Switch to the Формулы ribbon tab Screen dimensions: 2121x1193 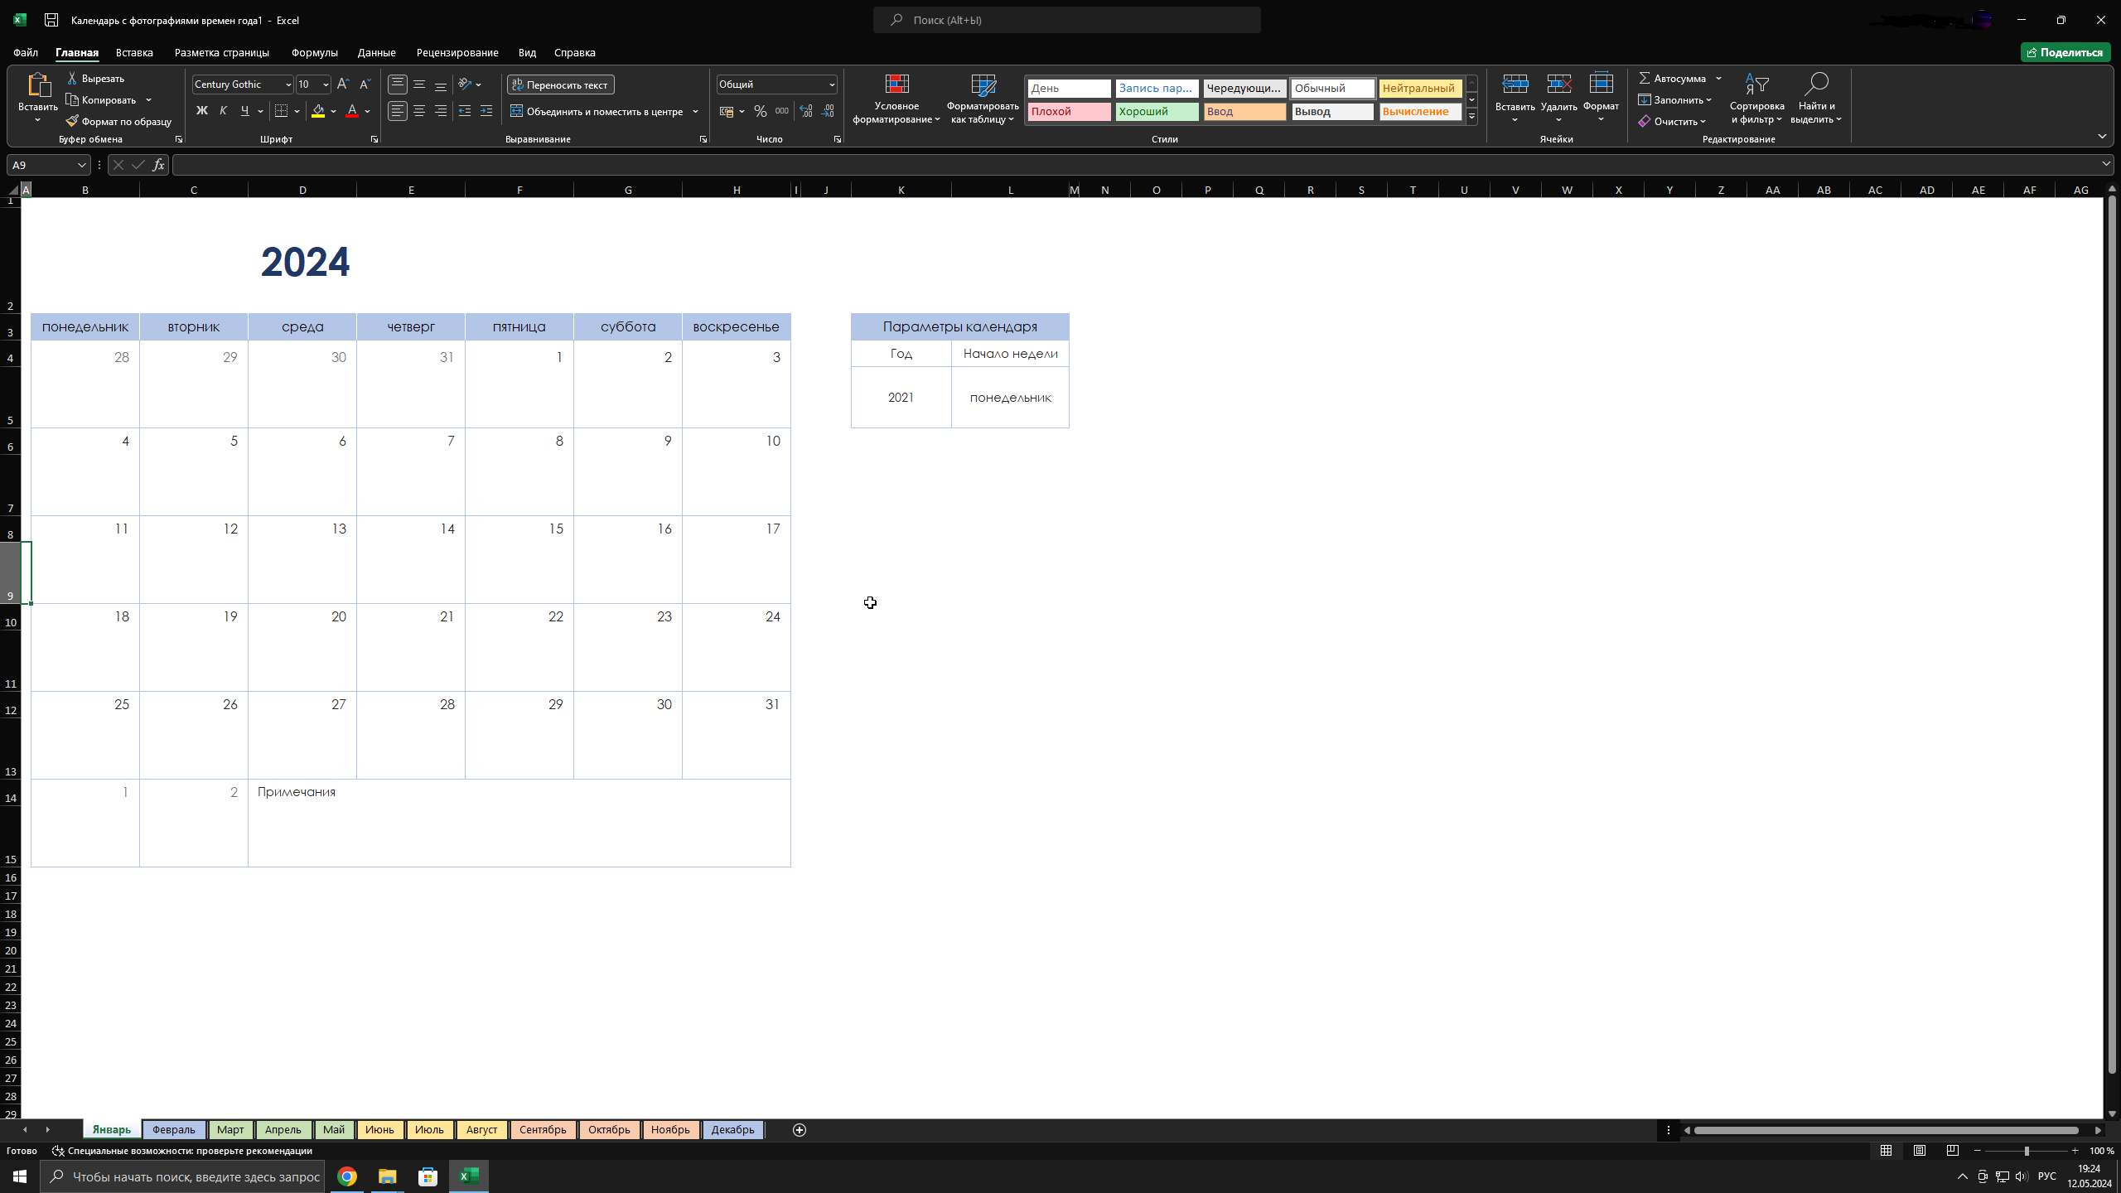tap(314, 52)
